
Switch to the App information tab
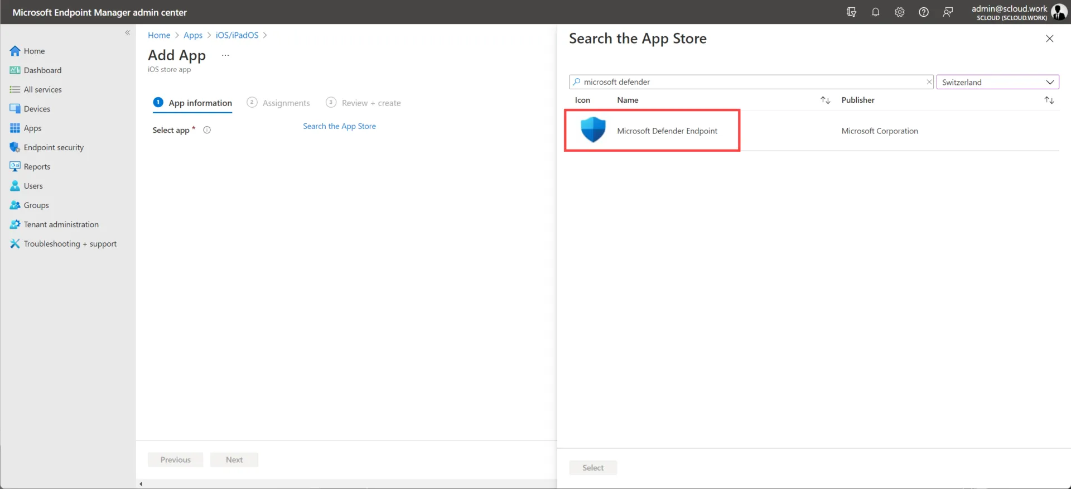click(192, 103)
